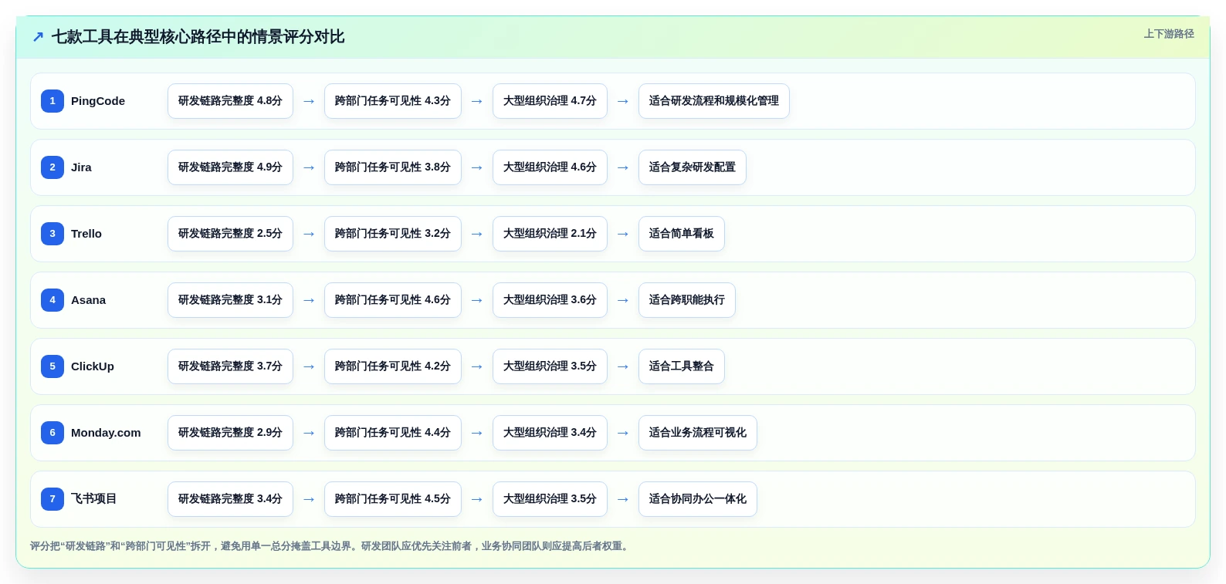
Task: Click ClickUp's 研发链路完整度 3.7分 chip
Action: [x=230, y=366]
